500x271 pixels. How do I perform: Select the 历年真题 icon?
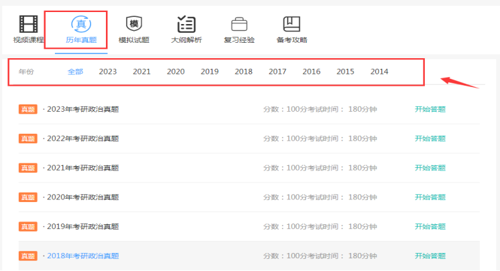80,25
